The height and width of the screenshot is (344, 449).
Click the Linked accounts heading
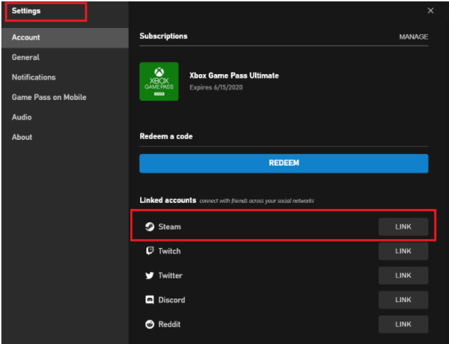pos(168,200)
